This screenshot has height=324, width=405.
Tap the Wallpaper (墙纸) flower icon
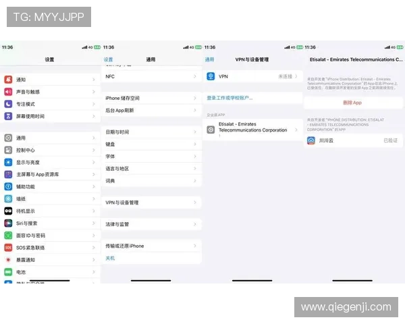point(8,198)
